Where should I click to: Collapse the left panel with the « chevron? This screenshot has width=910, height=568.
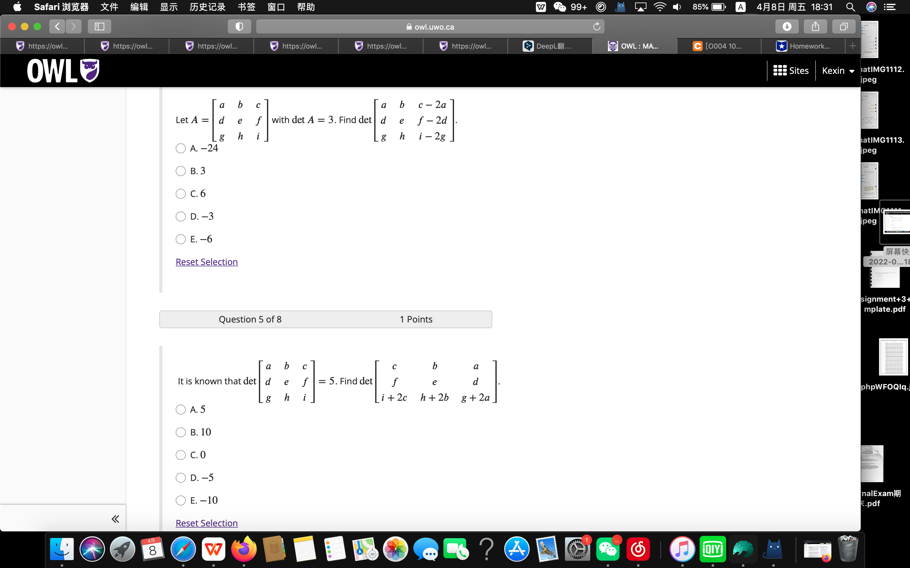point(115,518)
